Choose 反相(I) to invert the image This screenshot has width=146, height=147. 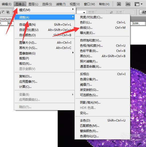pos(102,74)
